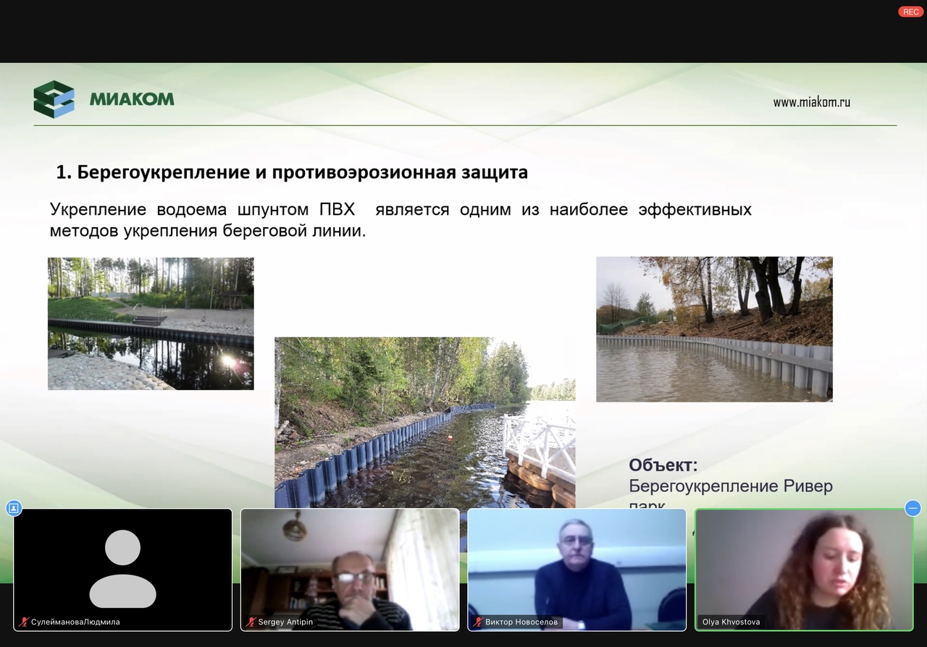Click the red REC recording indicator
927x647 pixels.
point(910,12)
